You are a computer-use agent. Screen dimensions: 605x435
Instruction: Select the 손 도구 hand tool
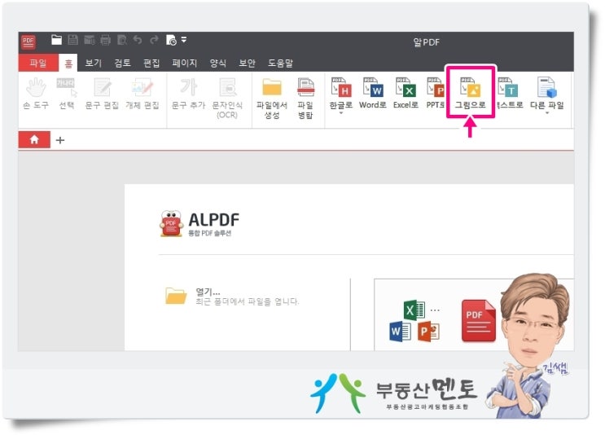(36, 94)
